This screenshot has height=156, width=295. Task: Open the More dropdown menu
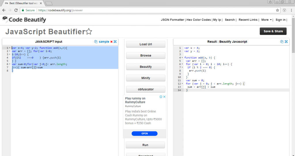(266, 20)
